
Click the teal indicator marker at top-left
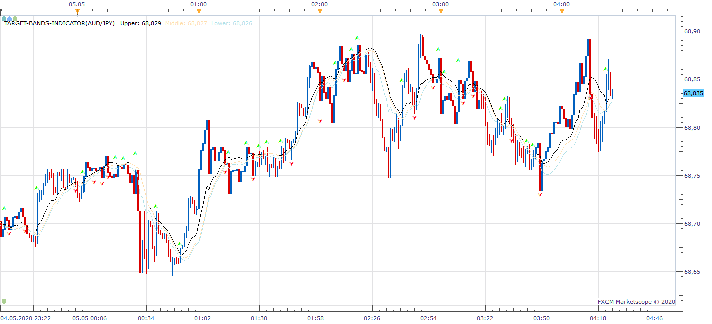point(4,19)
